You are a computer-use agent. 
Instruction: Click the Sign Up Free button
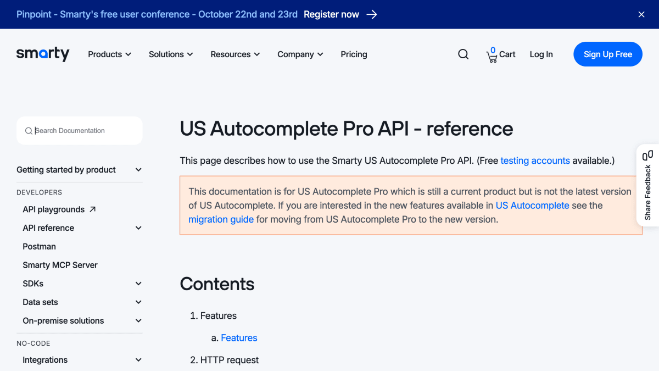click(608, 54)
